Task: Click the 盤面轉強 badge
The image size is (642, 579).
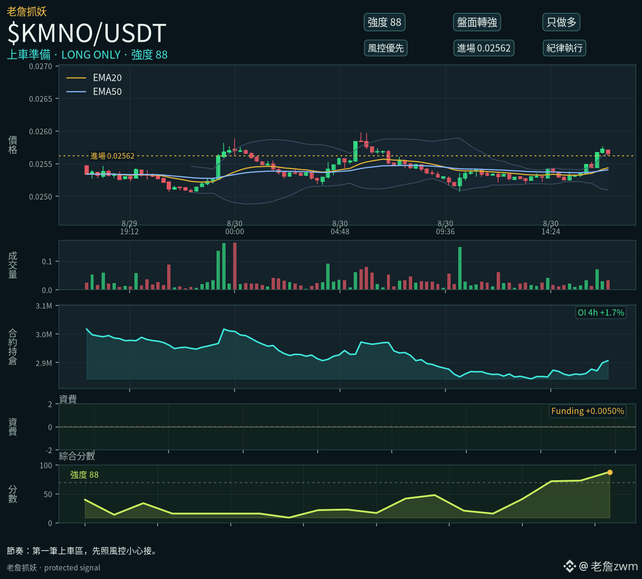Action: [477, 22]
